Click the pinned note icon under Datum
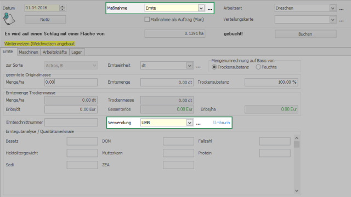This screenshot has width=351, height=197. 9,19
